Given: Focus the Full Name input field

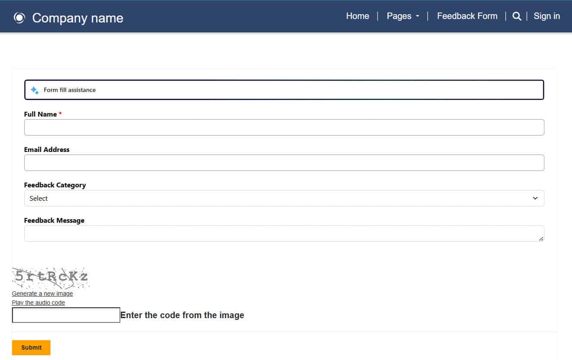Looking at the screenshot, I should pos(284,127).
